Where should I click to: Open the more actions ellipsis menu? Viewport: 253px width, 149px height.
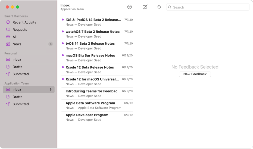click(x=159, y=7)
